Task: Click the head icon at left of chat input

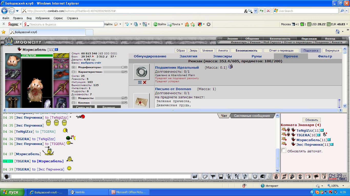Action: coord(7,176)
